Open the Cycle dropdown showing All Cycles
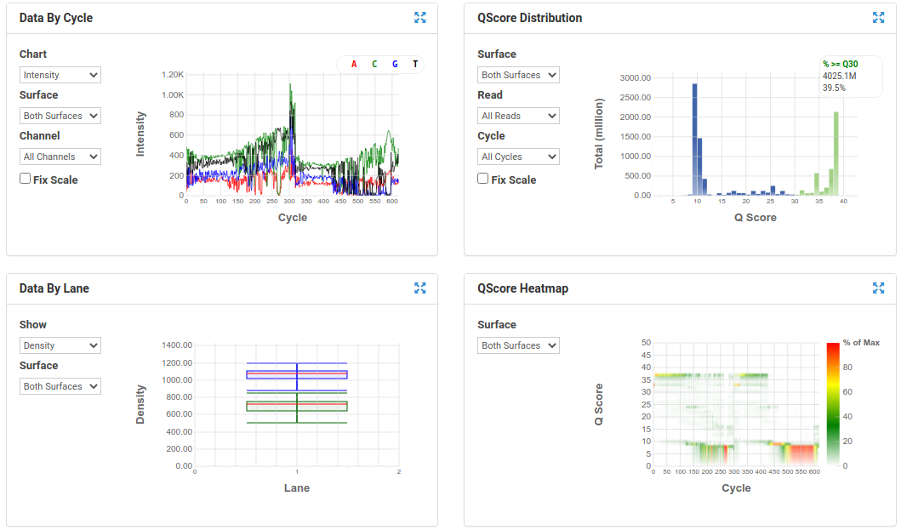 click(x=518, y=157)
